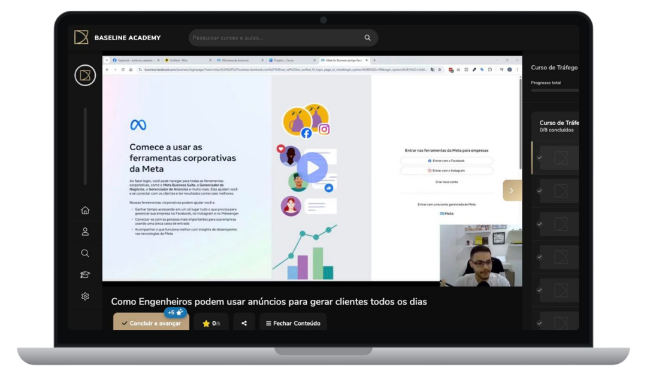Click the vertical scrollbar in the left sidebar
647x371 pixels.
tap(85, 146)
